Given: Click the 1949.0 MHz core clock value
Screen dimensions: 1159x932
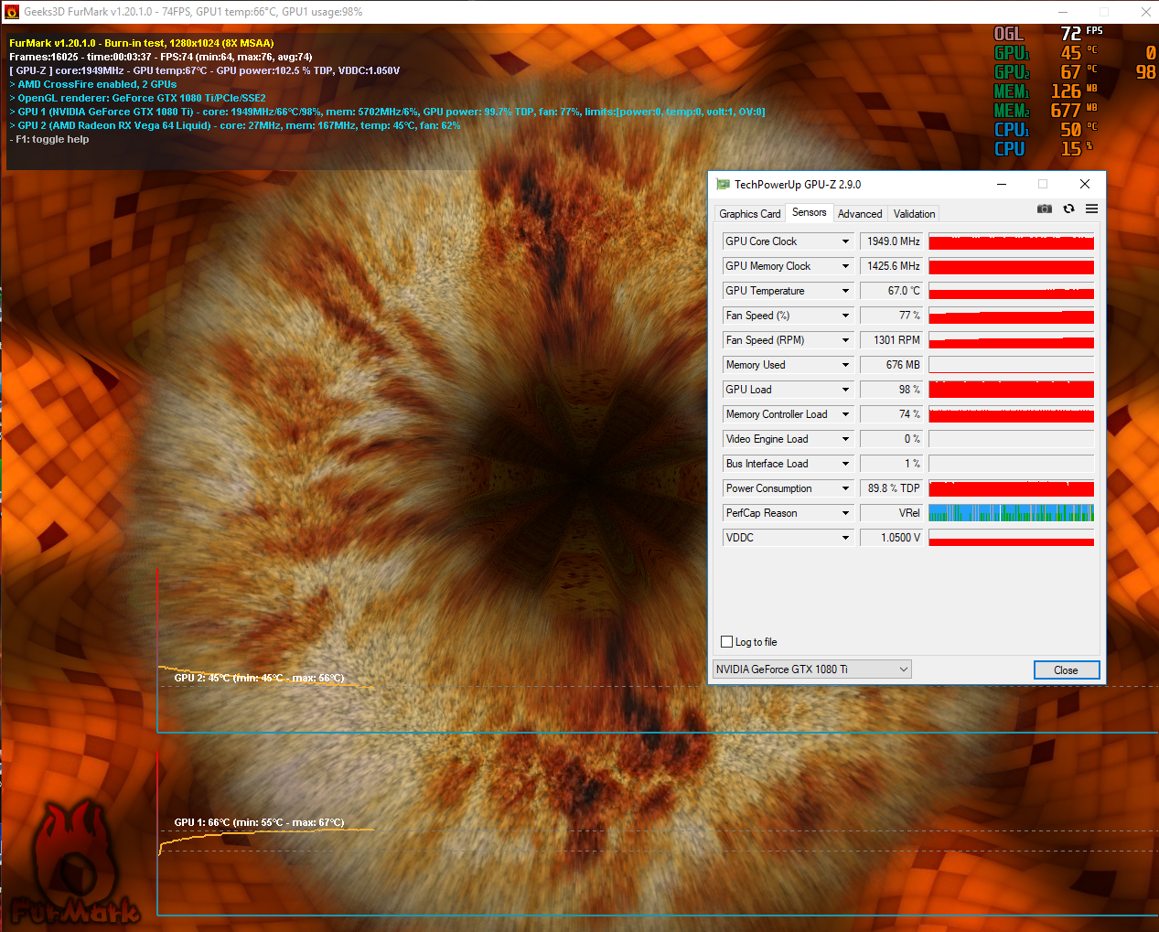Looking at the screenshot, I should 891,241.
